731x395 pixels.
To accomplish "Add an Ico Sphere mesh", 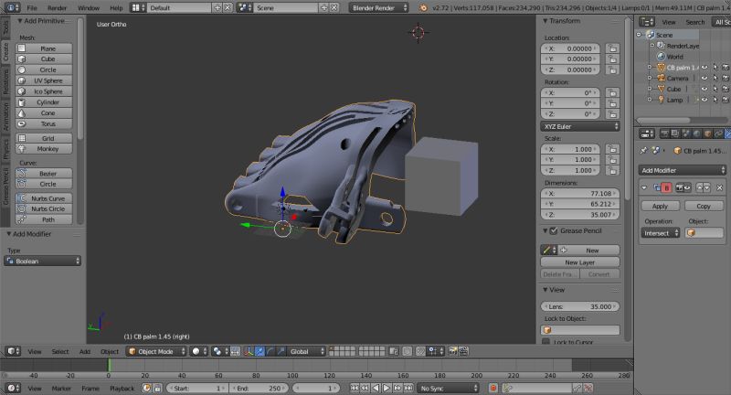I will pyautogui.click(x=44, y=91).
